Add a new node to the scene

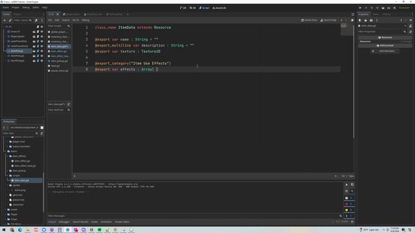coord(5,20)
